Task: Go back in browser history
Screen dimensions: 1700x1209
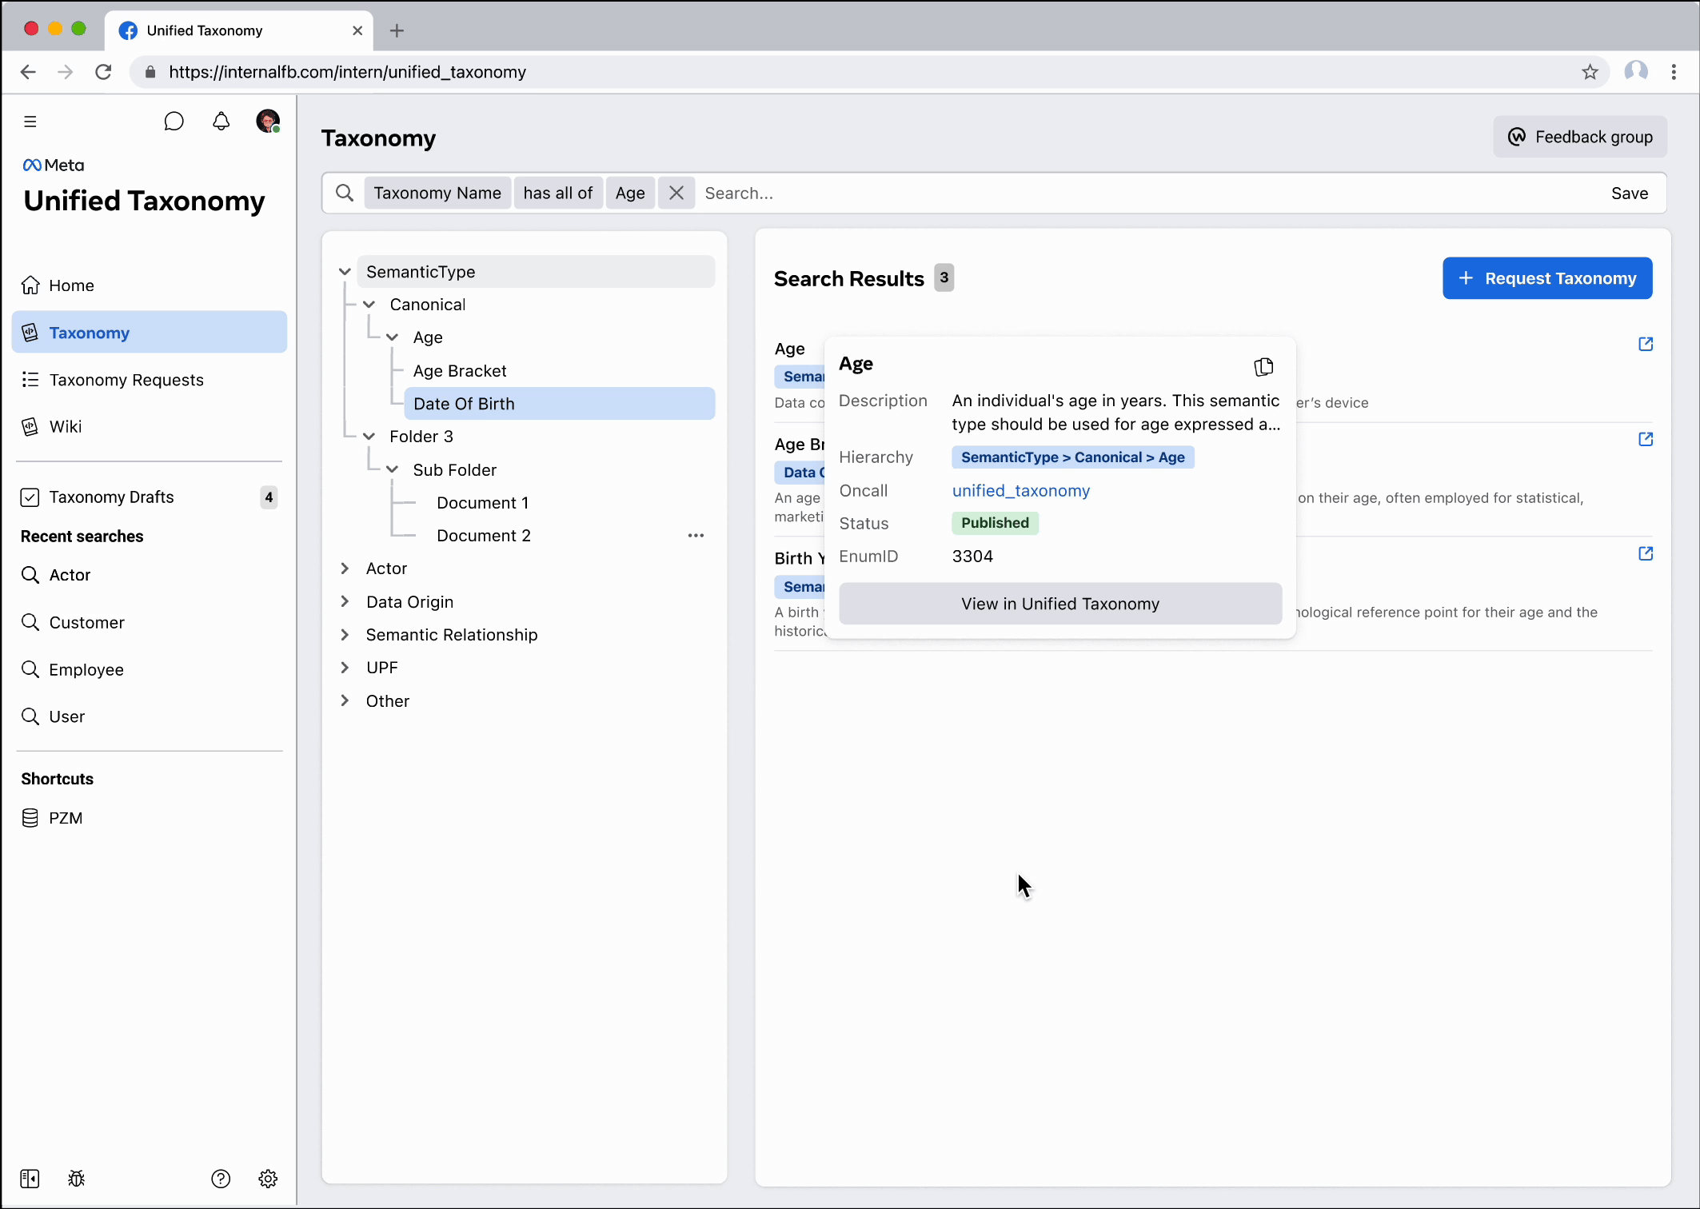Action: click(28, 72)
